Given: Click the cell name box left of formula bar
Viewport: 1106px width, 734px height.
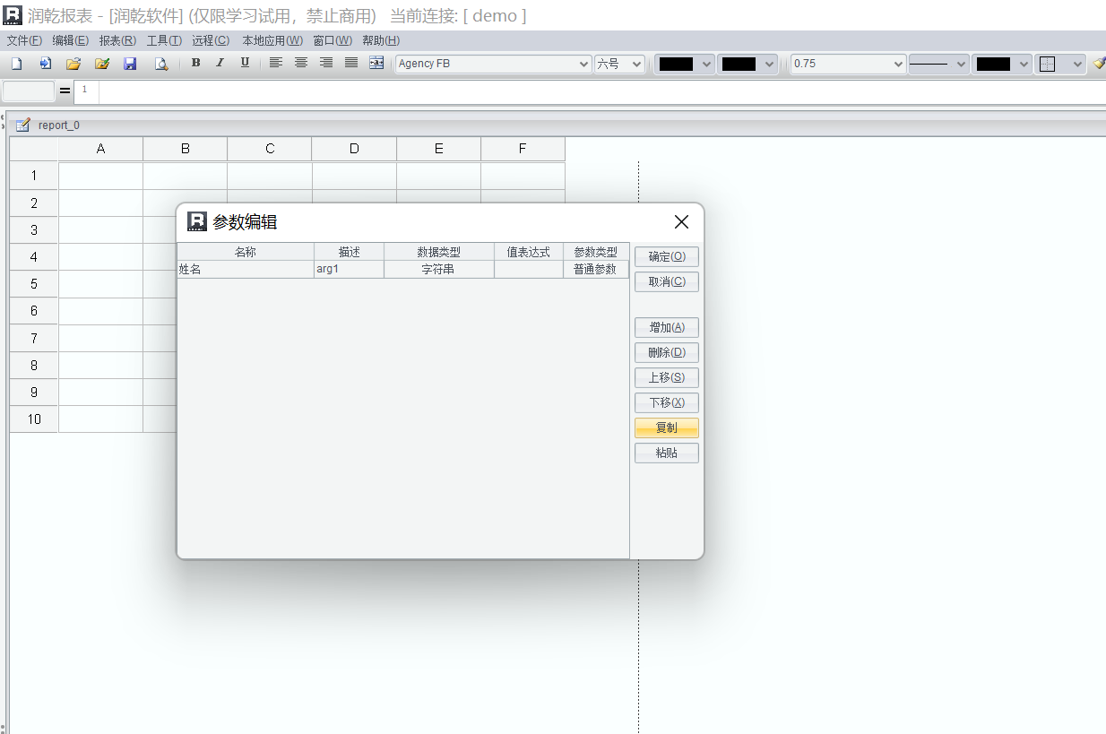Looking at the screenshot, I should point(29,91).
